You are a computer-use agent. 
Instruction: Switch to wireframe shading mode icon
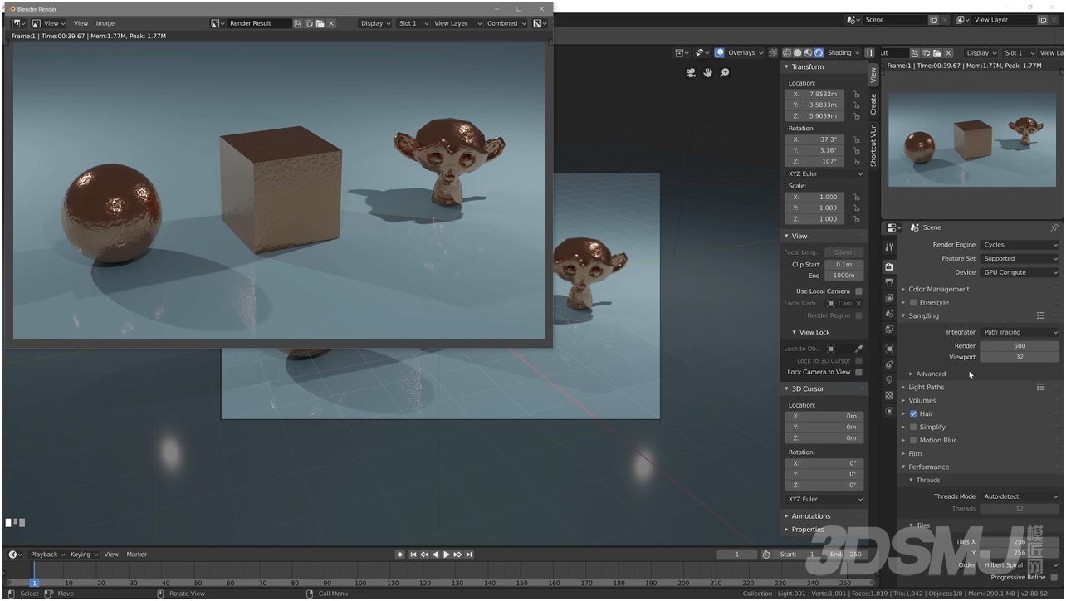(x=787, y=53)
